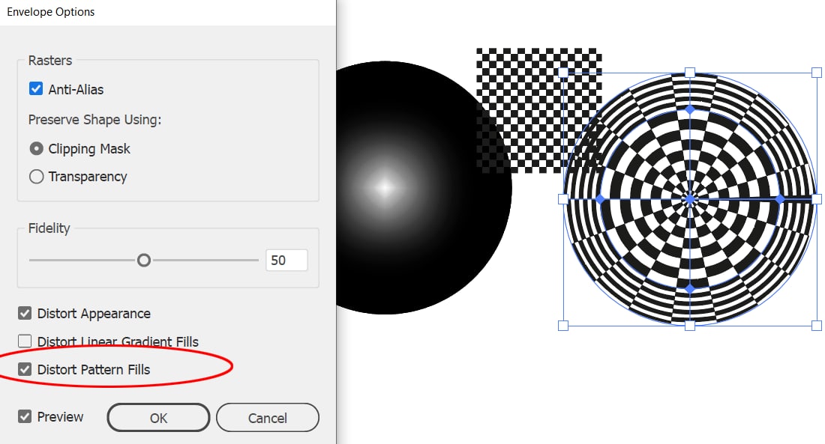Confirm with the OK button
Screen dimensions: 825x444
[x=158, y=418]
